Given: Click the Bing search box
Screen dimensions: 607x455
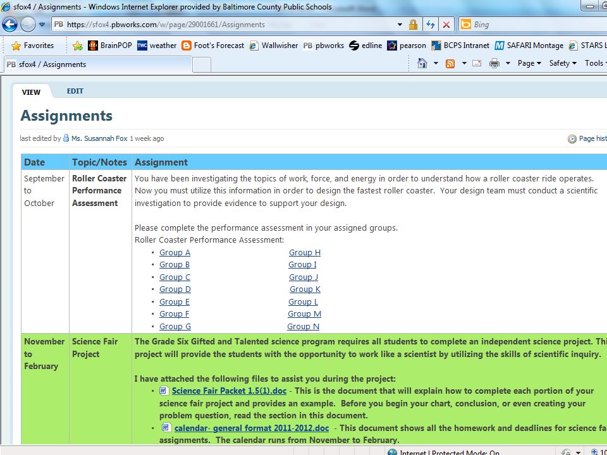Looking at the screenshot, I should [532, 25].
